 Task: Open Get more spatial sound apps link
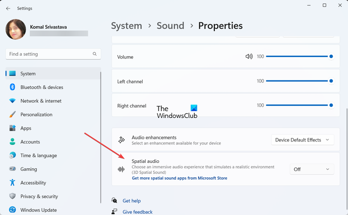(x=179, y=178)
